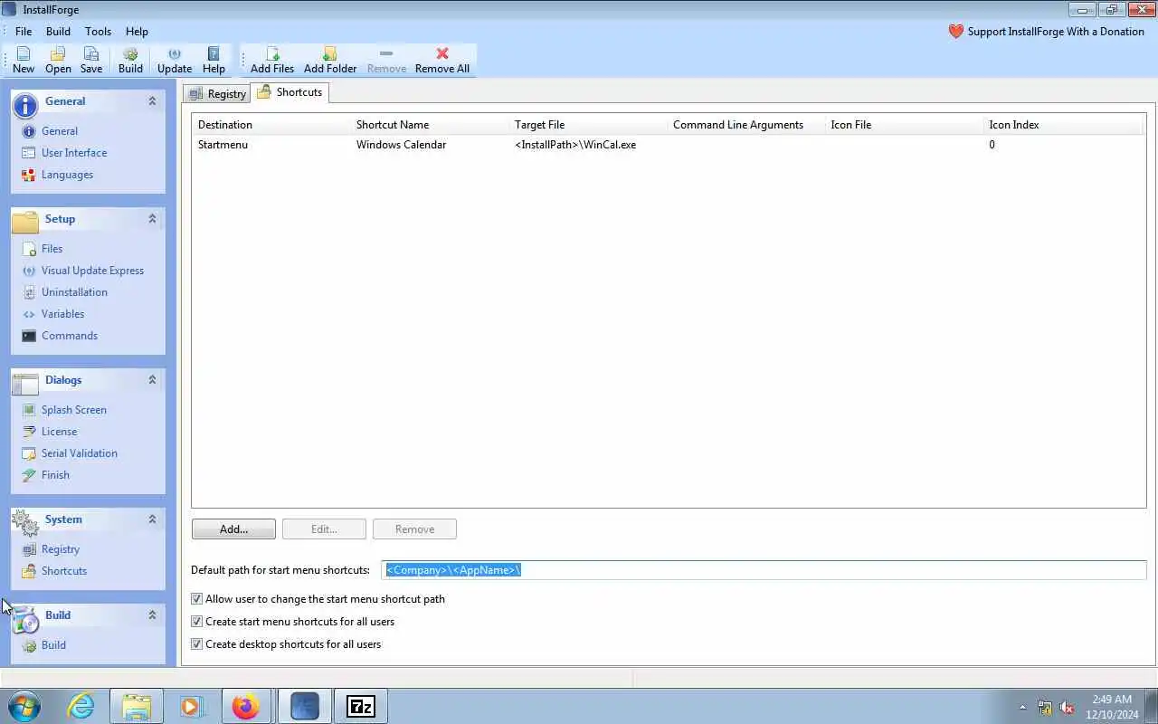Image resolution: width=1158 pixels, height=724 pixels.
Task: Open Windows Media Player from taskbar
Action: click(x=192, y=706)
